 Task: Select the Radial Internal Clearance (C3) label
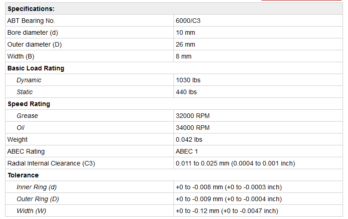pyautogui.click(x=51, y=163)
